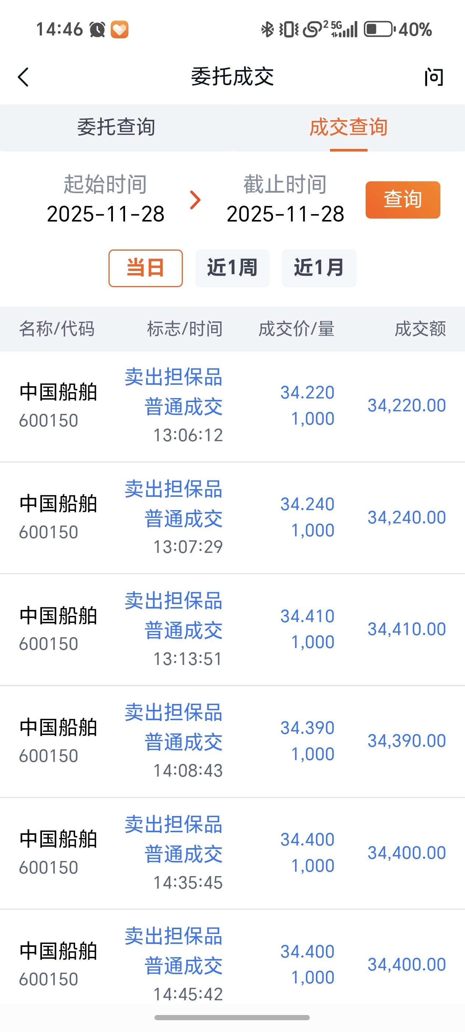Select the 成交查询 tab

coord(348,128)
